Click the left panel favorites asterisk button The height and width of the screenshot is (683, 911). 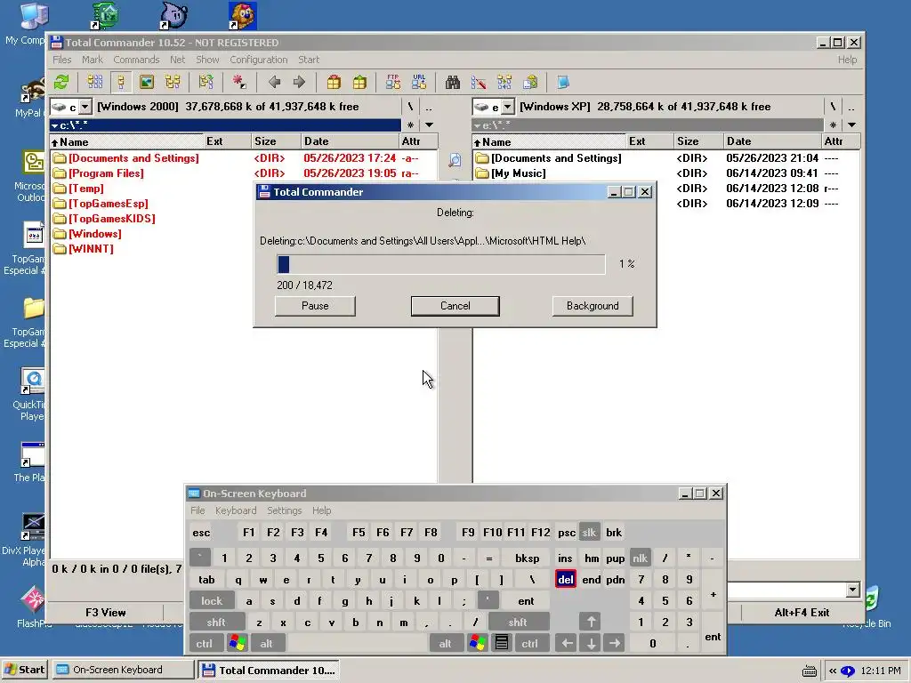point(411,125)
